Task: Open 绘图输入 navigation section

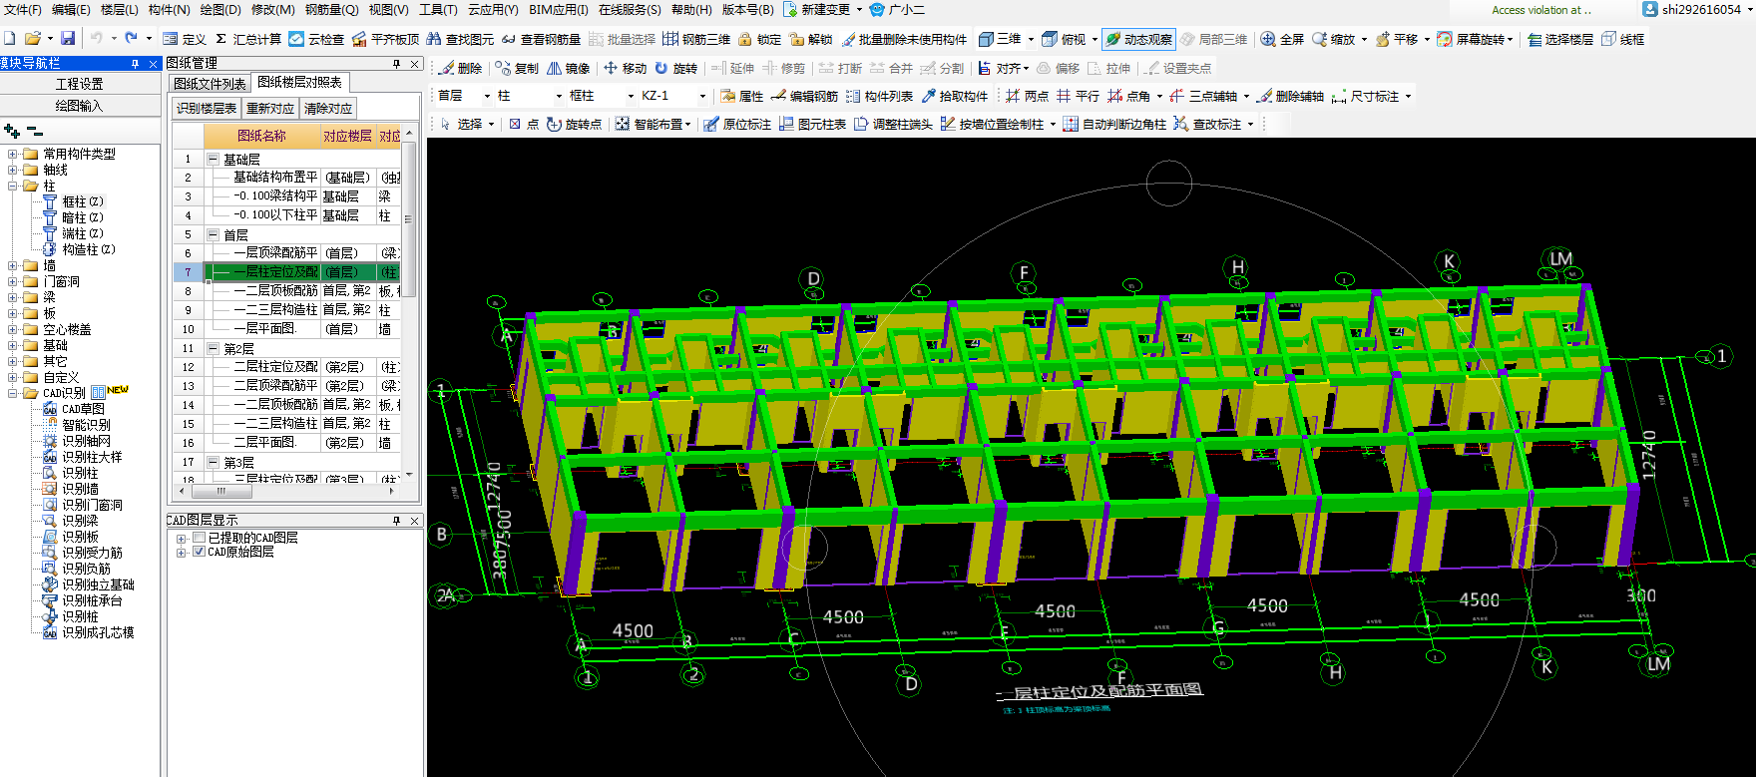Action: click(80, 105)
